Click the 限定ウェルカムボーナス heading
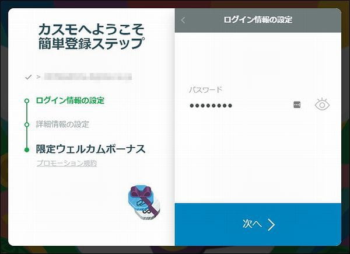The height and width of the screenshot is (254, 350). pyautogui.click(x=90, y=149)
